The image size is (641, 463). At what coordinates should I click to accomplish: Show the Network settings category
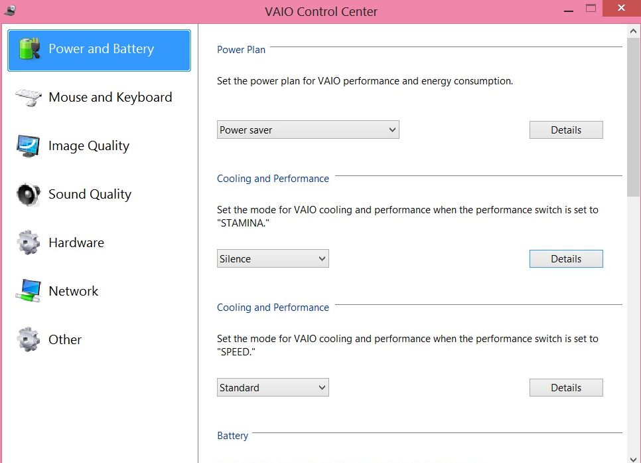pyautogui.click(x=73, y=291)
